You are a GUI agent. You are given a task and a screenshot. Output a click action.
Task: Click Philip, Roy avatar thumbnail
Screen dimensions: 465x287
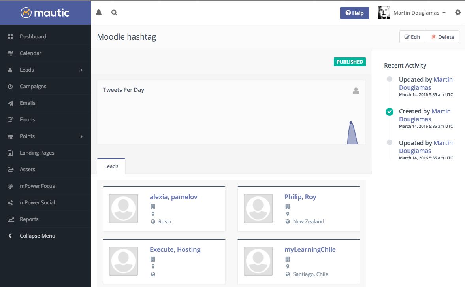pyautogui.click(x=258, y=209)
